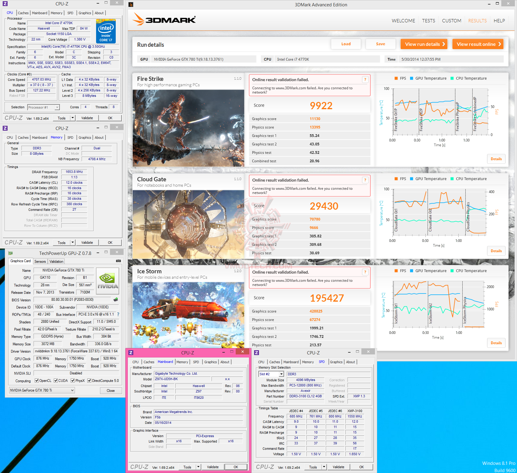Click the 3DMark logo in the header
Viewport: 517px width, 473px height.
pos(164,19)
